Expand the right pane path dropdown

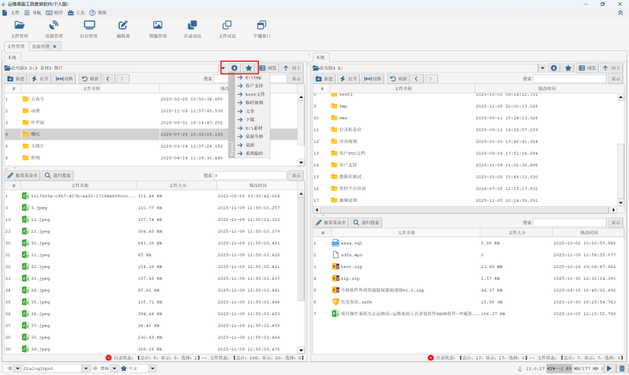click(x=542, y=68)
